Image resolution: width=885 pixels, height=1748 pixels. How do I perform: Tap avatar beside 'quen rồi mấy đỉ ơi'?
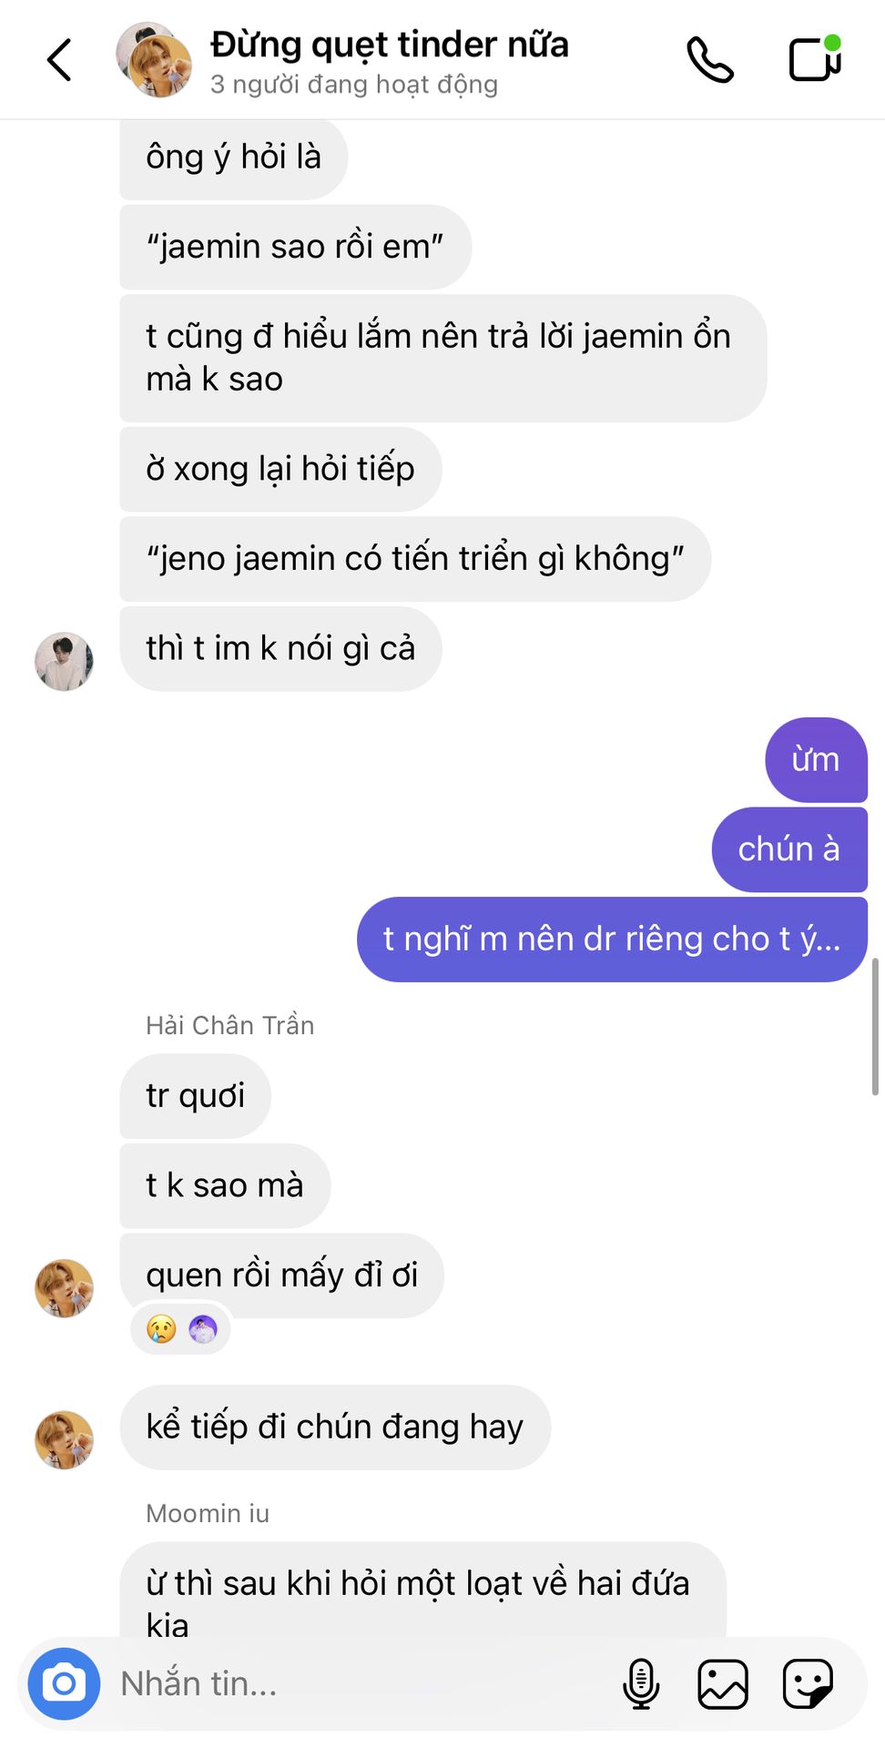click(64, 1288)
